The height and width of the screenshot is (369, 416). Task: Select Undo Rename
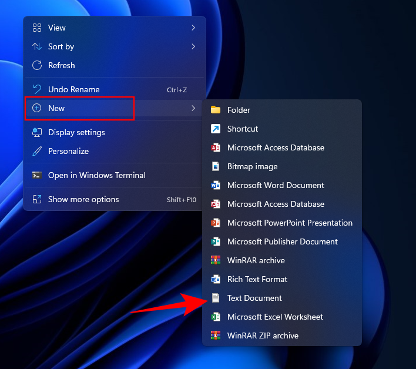pos(73,89)
